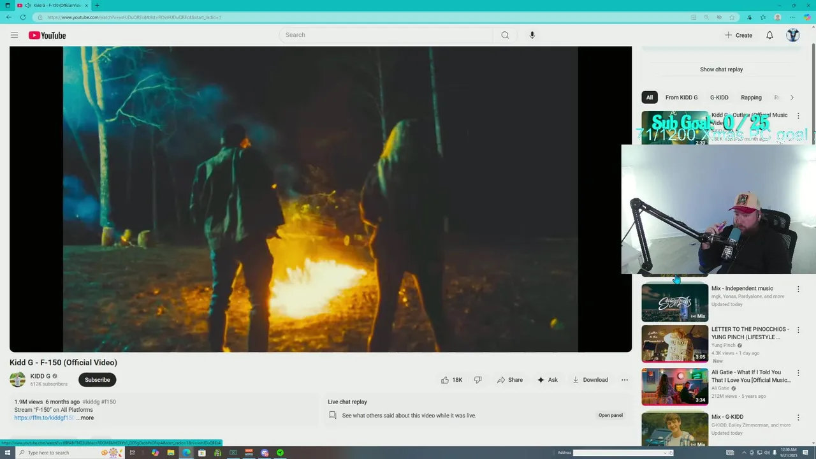Viewport: 816px width, 459px height.
Task: Expand description with ...more
Action: point(85,418)
